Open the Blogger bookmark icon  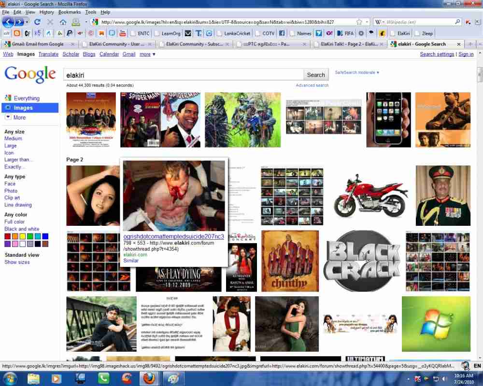(17, 33)
